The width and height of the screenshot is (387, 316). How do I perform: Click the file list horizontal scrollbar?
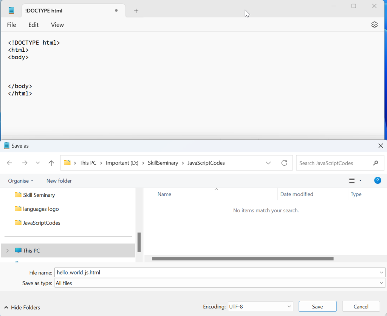point(243,259)
